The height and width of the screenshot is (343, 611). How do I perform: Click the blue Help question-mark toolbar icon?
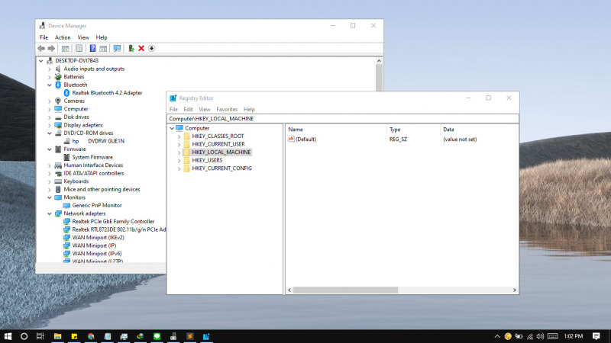[x=92, y=48]
